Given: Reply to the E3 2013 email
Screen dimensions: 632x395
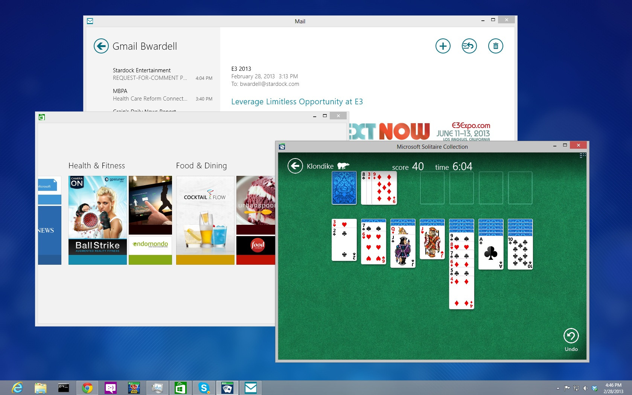Looking at the screenshot, I should 469,46.
